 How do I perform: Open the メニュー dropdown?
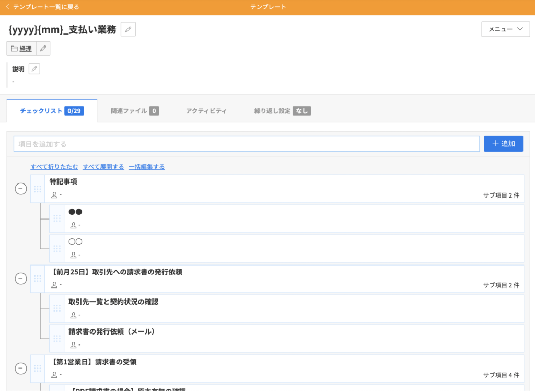tap(505, 29)
